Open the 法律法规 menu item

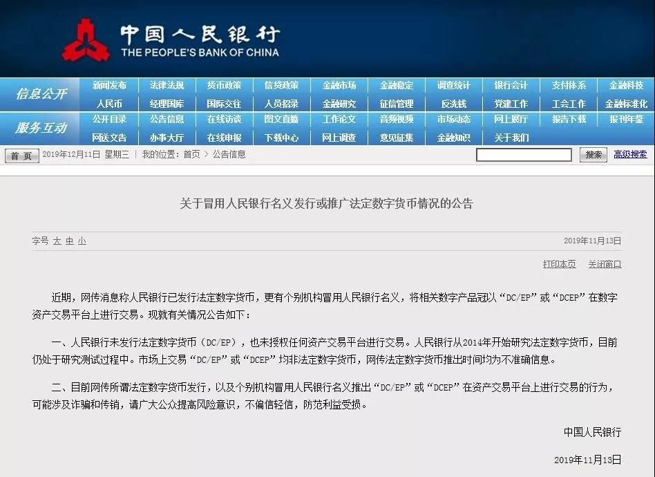[167, 85]
